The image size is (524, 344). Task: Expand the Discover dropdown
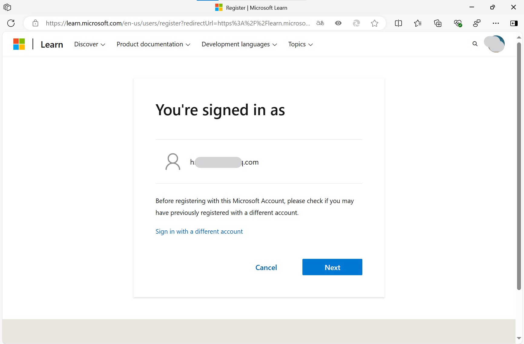pyautogui.click(x=90, y=44)
